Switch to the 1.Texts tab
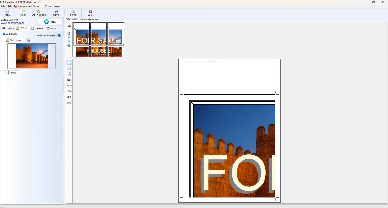The image size is (388, 208). click(8, 28)
